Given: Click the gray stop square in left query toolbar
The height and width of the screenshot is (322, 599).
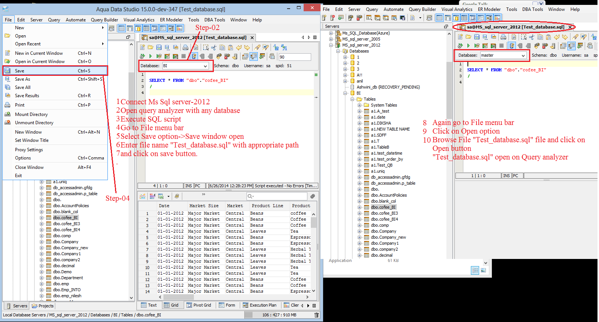Looking at the screenshot, I should [184, 56].
